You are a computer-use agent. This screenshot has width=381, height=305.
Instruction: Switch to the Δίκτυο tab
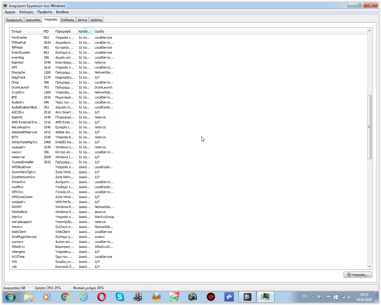coord(82,20)
